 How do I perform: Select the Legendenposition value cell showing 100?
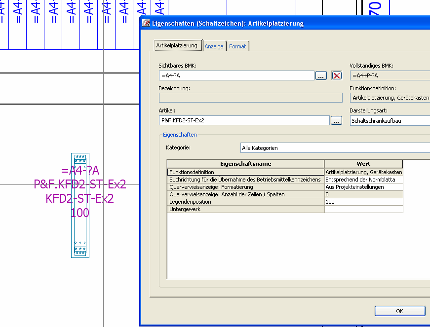pos(363,202)
